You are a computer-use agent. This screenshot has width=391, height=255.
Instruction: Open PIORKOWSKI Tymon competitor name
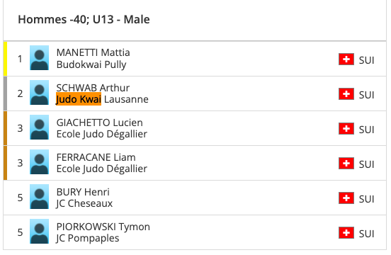pos(103,227)
